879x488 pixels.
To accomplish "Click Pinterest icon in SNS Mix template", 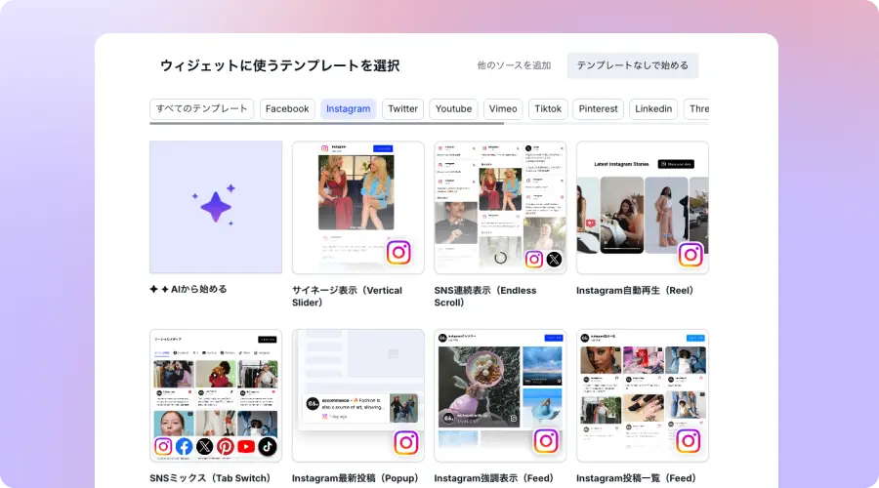I will point(226,447).
